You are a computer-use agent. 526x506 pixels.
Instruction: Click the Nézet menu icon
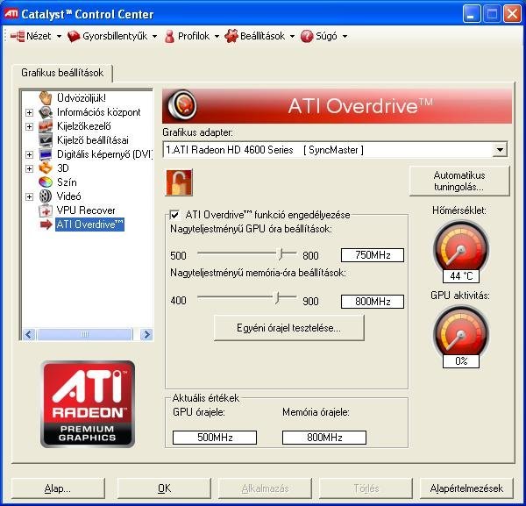pyautogui.click(x=18, y=36)
